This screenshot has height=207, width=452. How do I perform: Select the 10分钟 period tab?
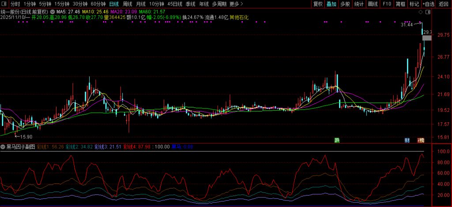[x=157, y=4]
